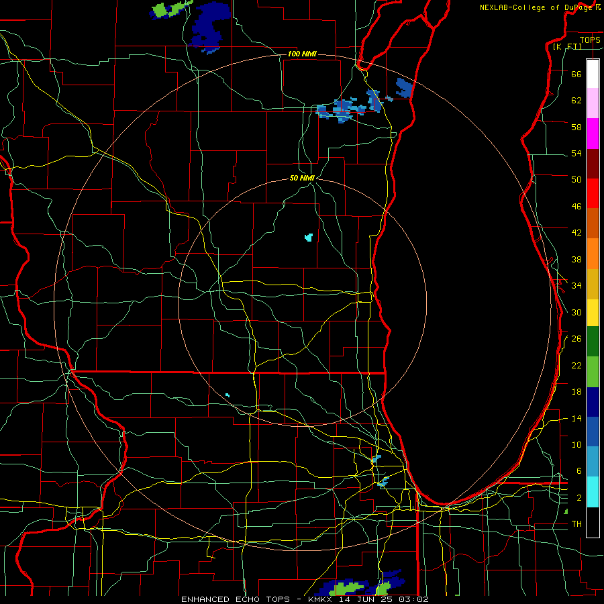Select the light orange legend swatch
604x604 pixels.
[x=593, y=254]
